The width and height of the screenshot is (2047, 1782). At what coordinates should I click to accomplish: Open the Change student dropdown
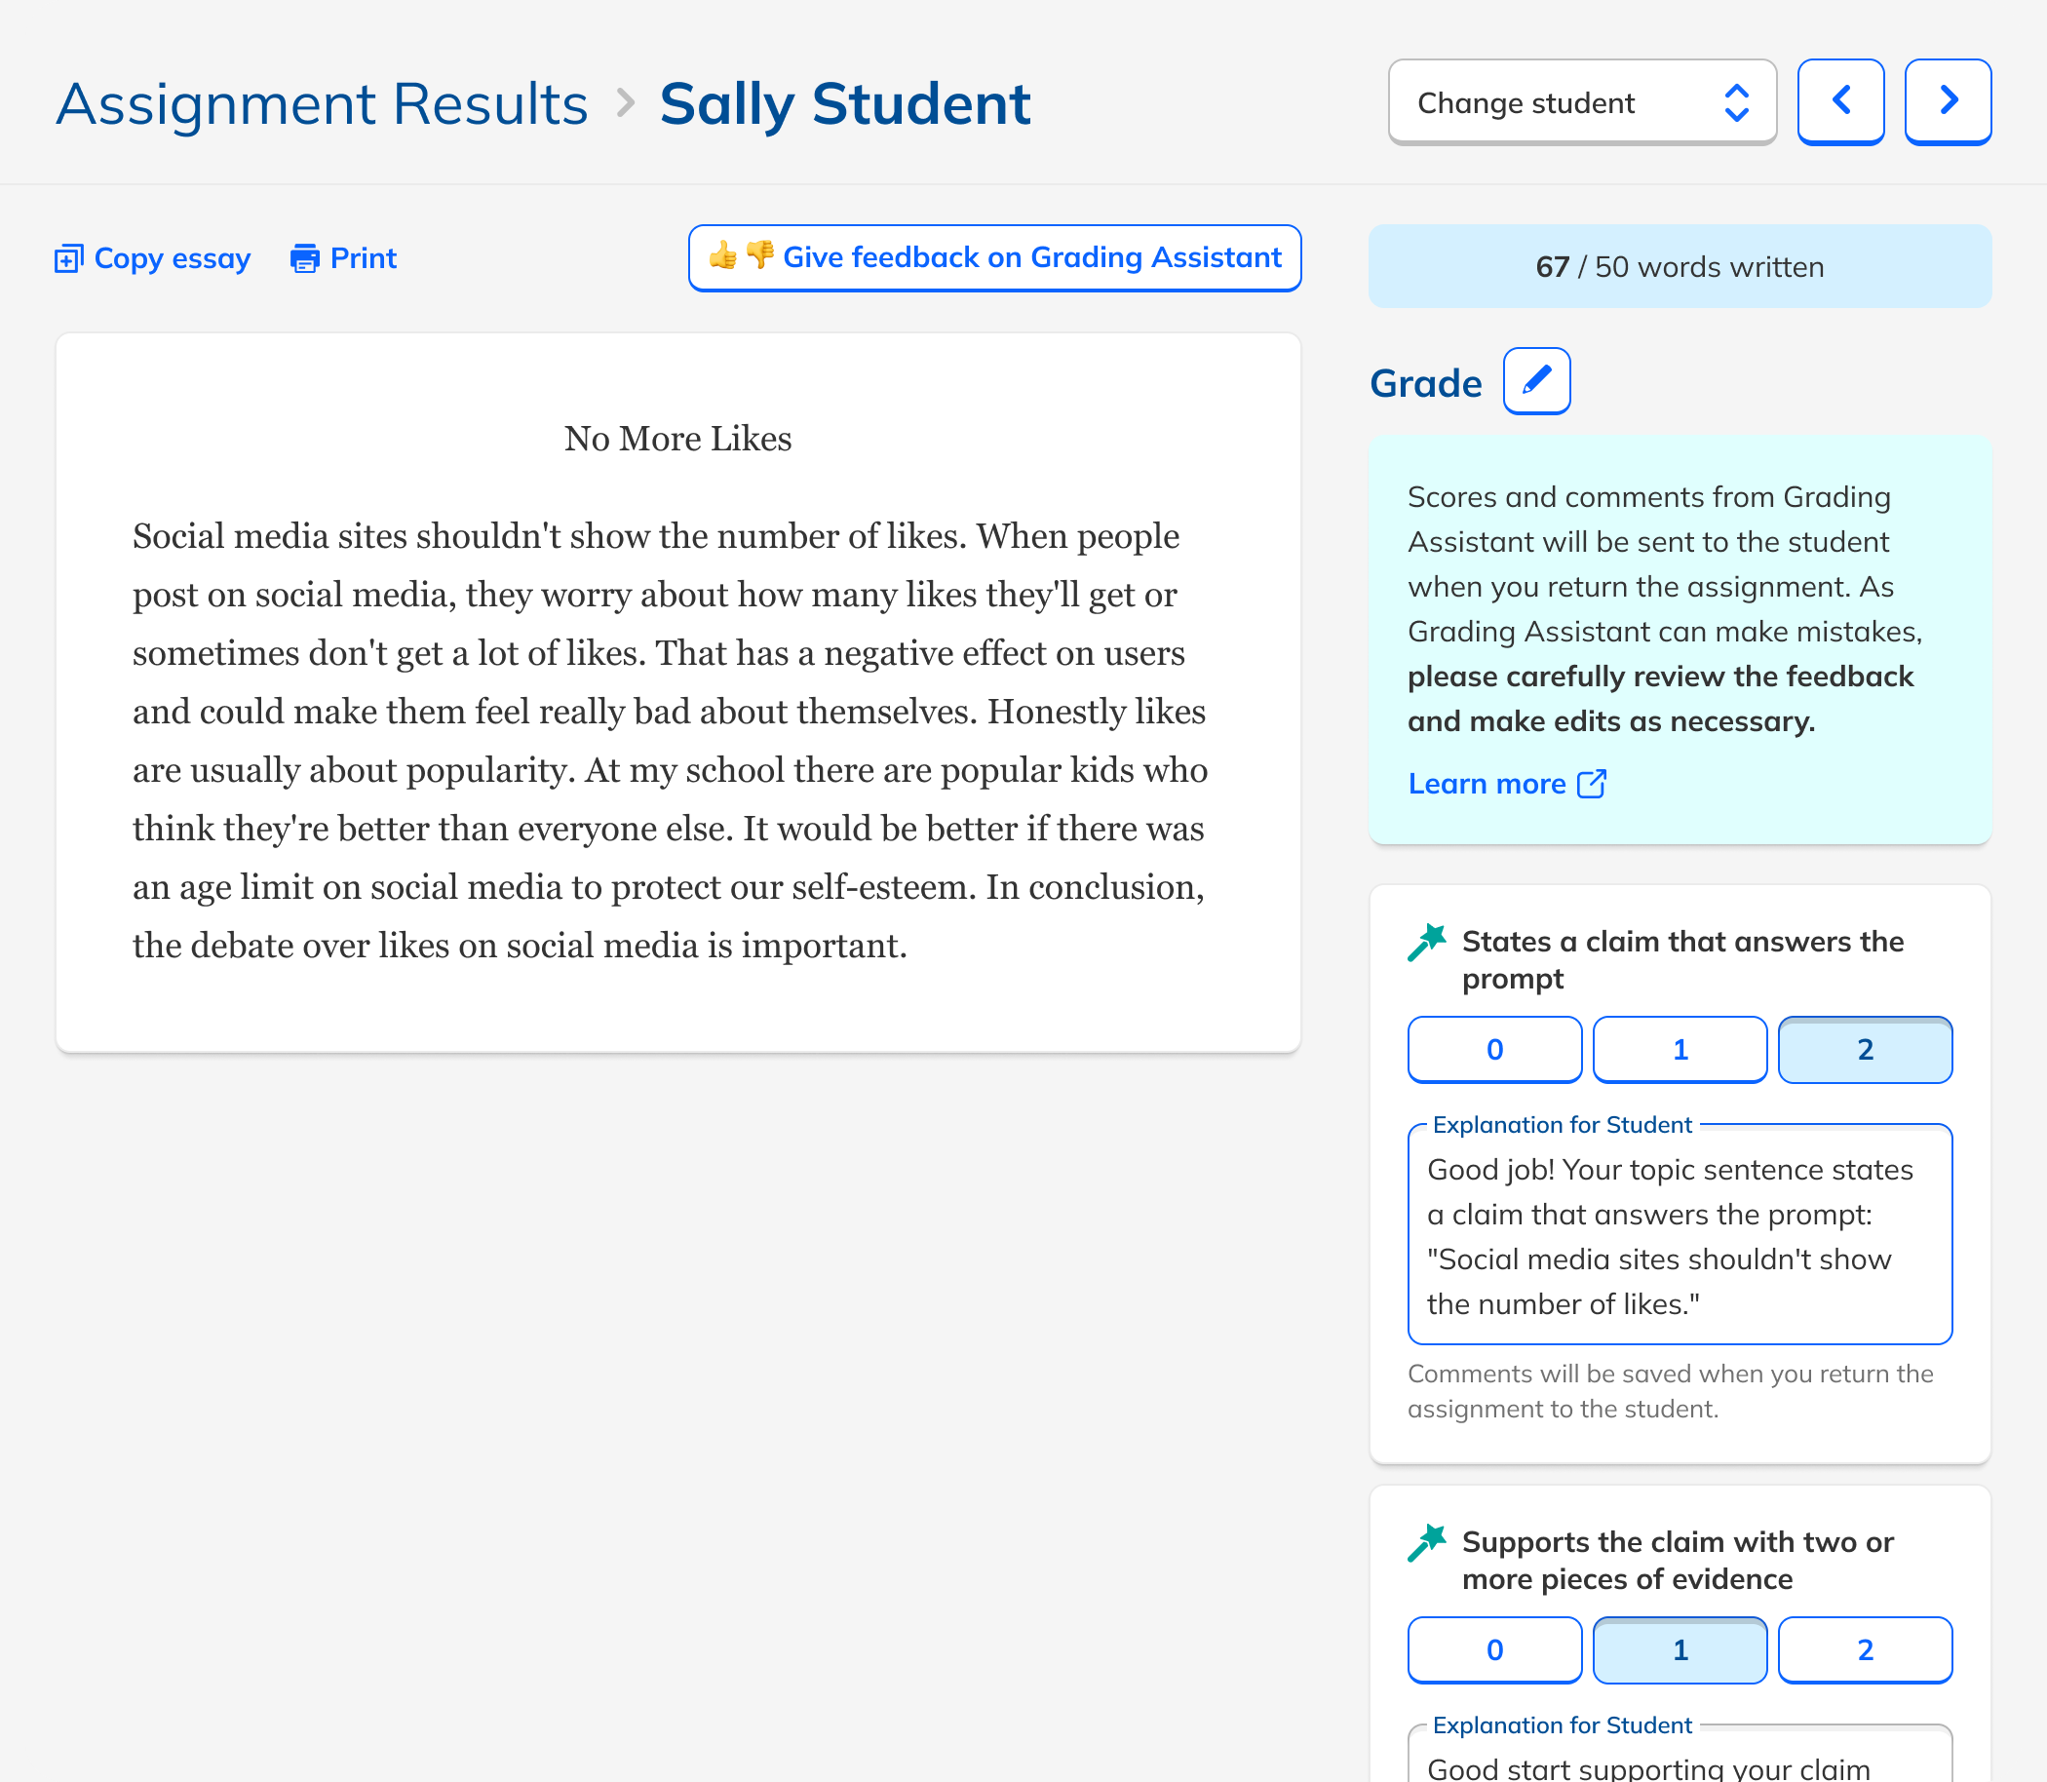tap(1582, 101)
